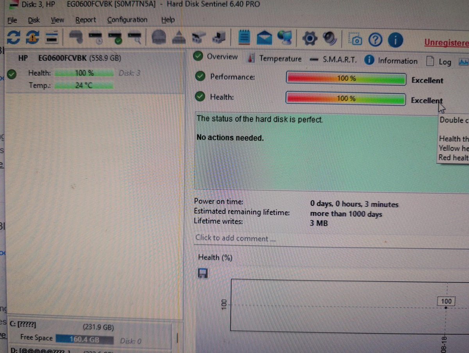Click the floppy disk save icon under Health (%)
The height and width of the screenshot is (353, 469).
point(203,273)
